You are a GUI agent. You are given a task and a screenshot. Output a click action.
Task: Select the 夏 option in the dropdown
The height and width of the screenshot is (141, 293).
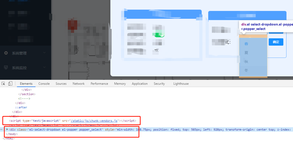pos(253,53)
